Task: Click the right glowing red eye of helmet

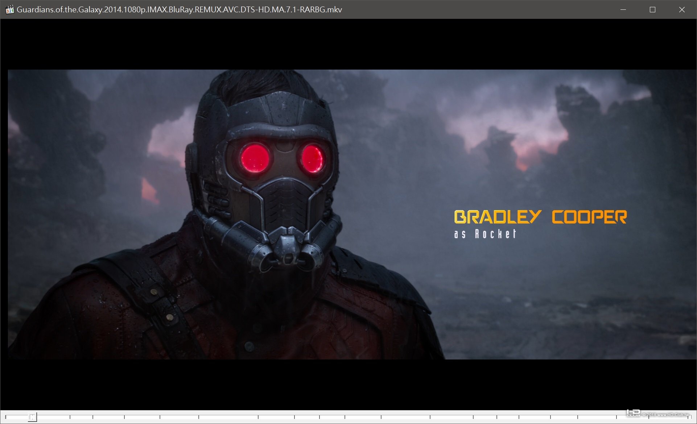Action: pos(312,158)
